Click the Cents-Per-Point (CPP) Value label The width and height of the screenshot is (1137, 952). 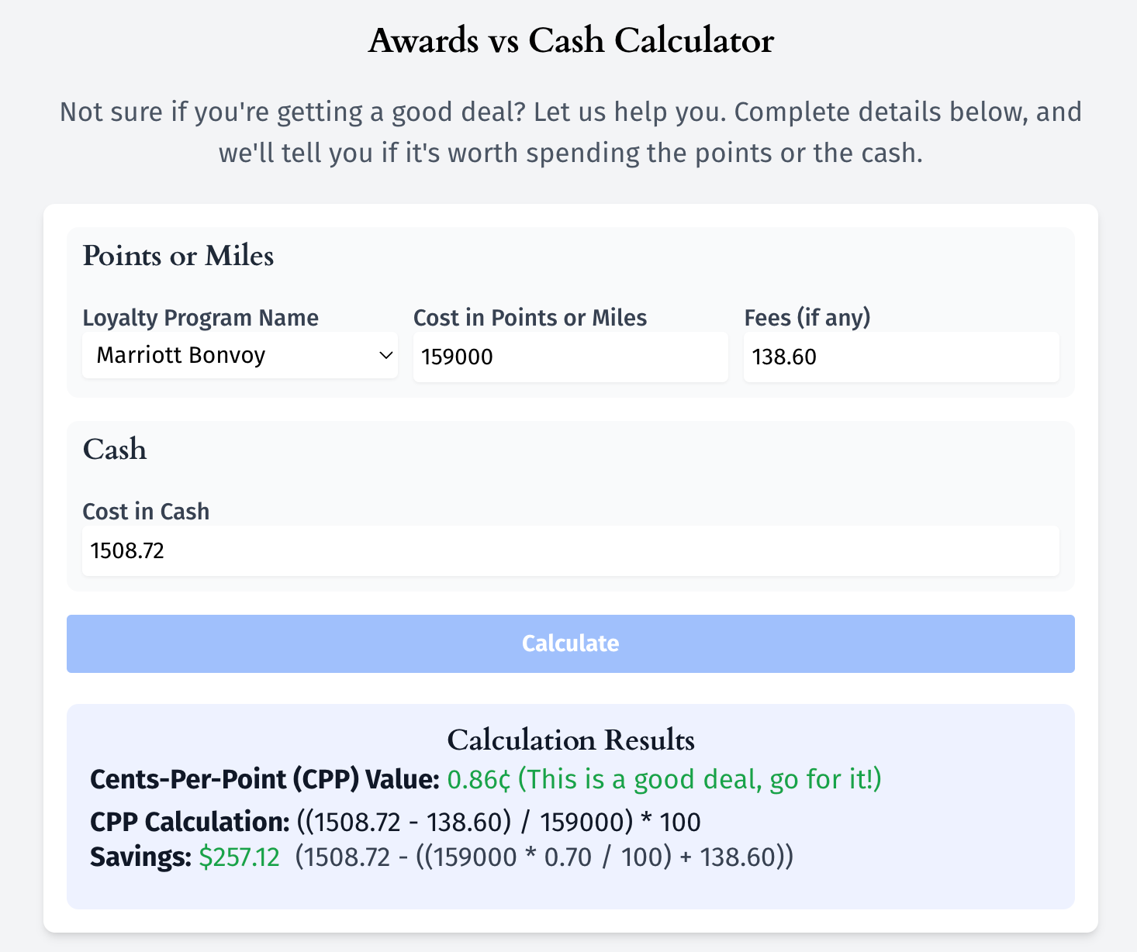(265, 779)
